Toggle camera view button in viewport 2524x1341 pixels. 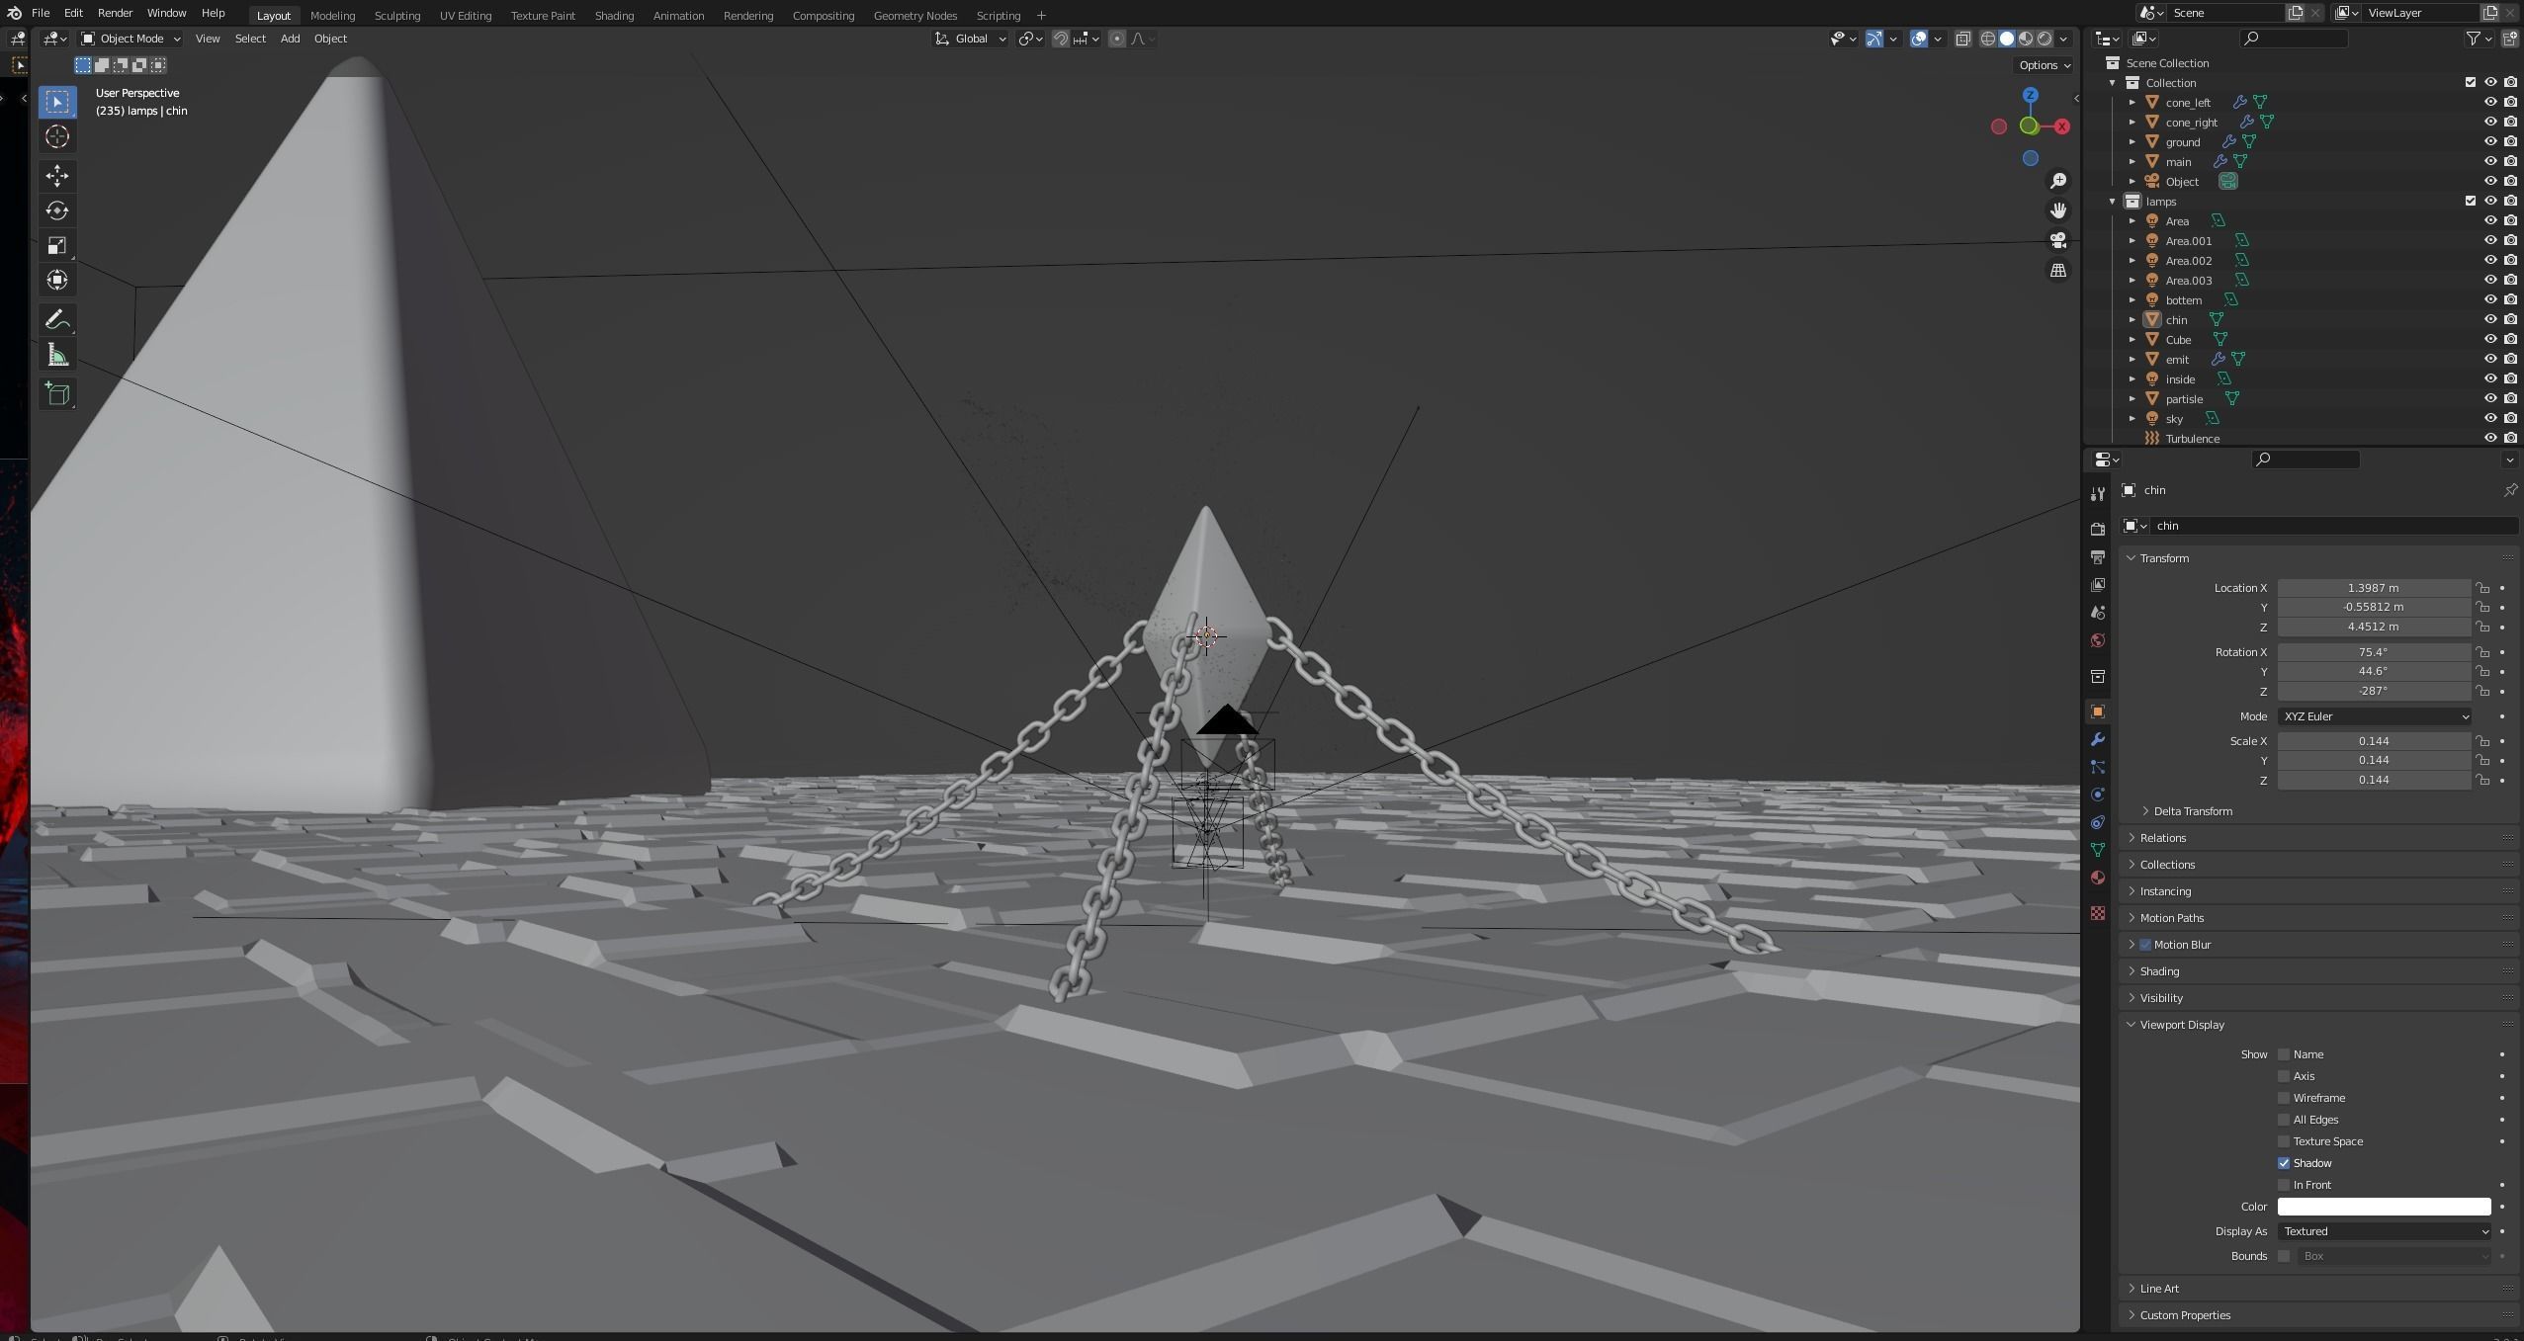point(2058,240)
